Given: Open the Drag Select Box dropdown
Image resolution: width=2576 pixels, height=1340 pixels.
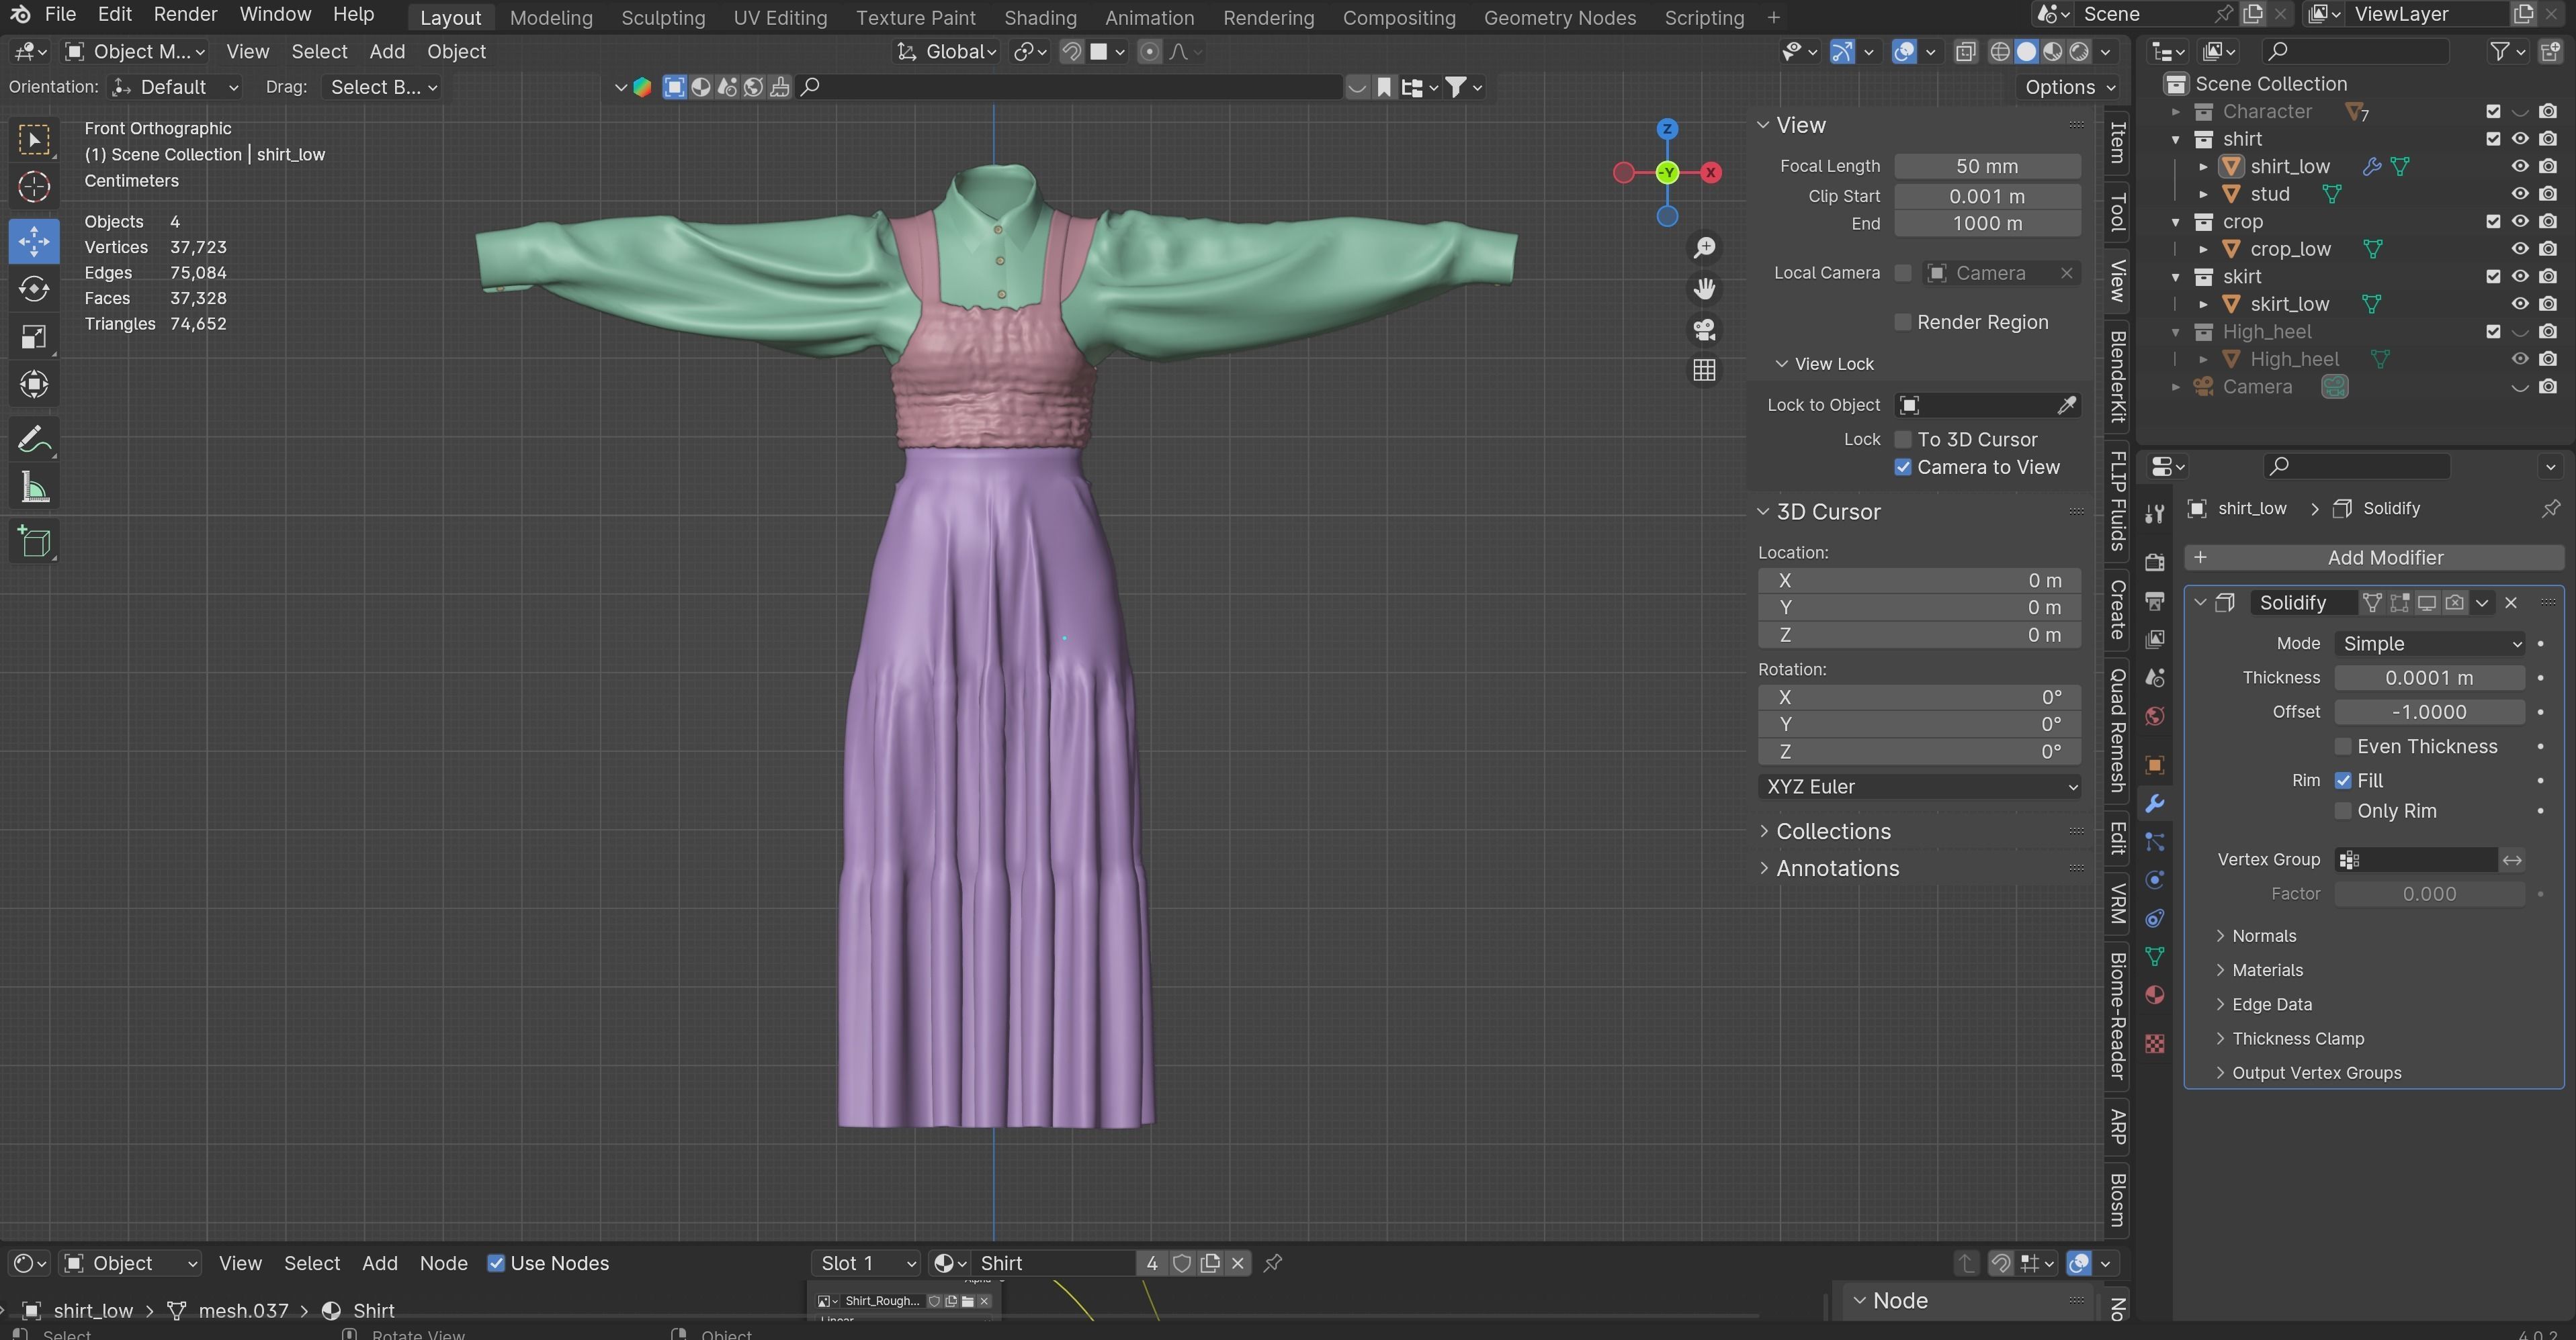Looking at the screenshot, I should click(383, 87).
